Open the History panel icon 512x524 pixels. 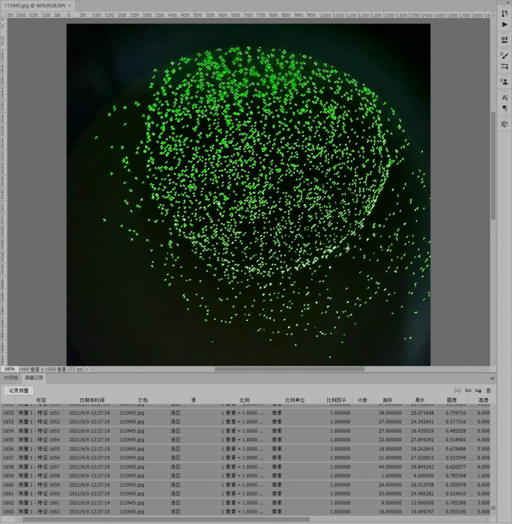504,13
